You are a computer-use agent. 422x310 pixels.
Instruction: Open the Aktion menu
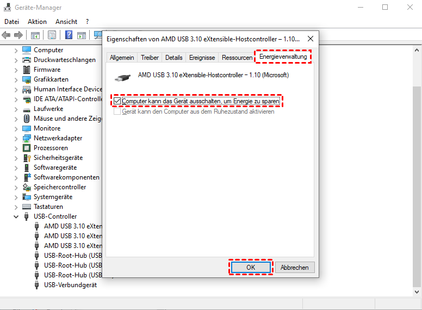[x=37, y=22]
